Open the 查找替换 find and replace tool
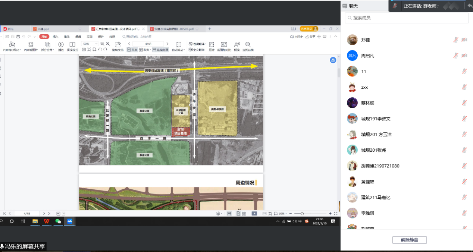 [x=248, y=45]
